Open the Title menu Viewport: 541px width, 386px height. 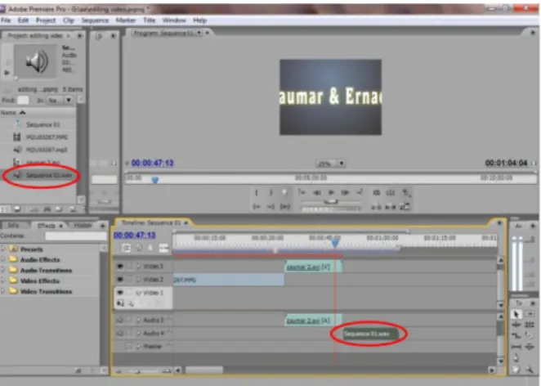coord(149,20)
